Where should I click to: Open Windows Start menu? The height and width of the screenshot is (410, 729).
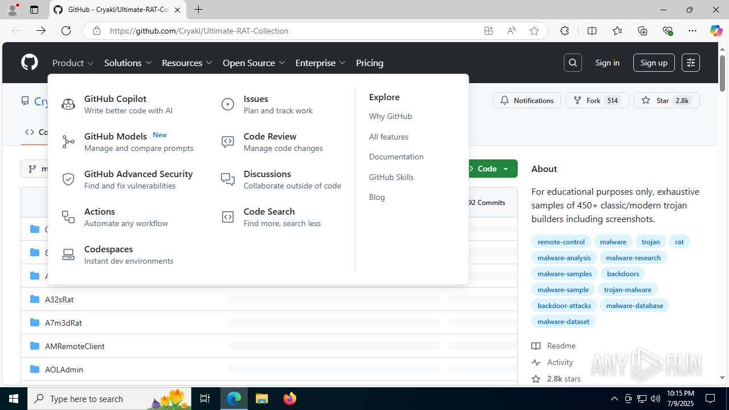[14, 399]
